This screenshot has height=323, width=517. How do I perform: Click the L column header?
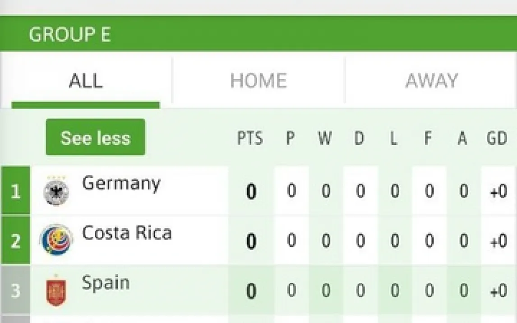coord(394,139)
